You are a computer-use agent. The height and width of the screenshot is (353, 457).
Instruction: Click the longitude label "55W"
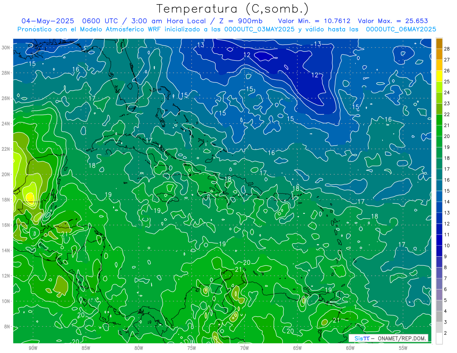point(403,348)
